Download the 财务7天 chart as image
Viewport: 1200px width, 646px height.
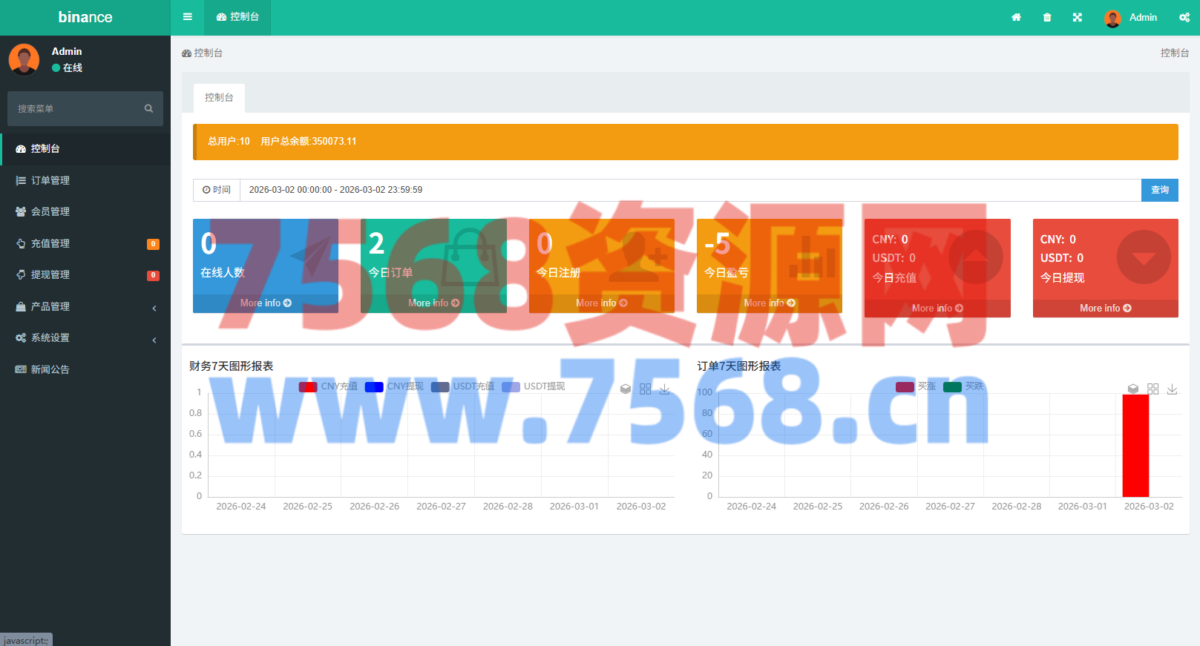664,389
